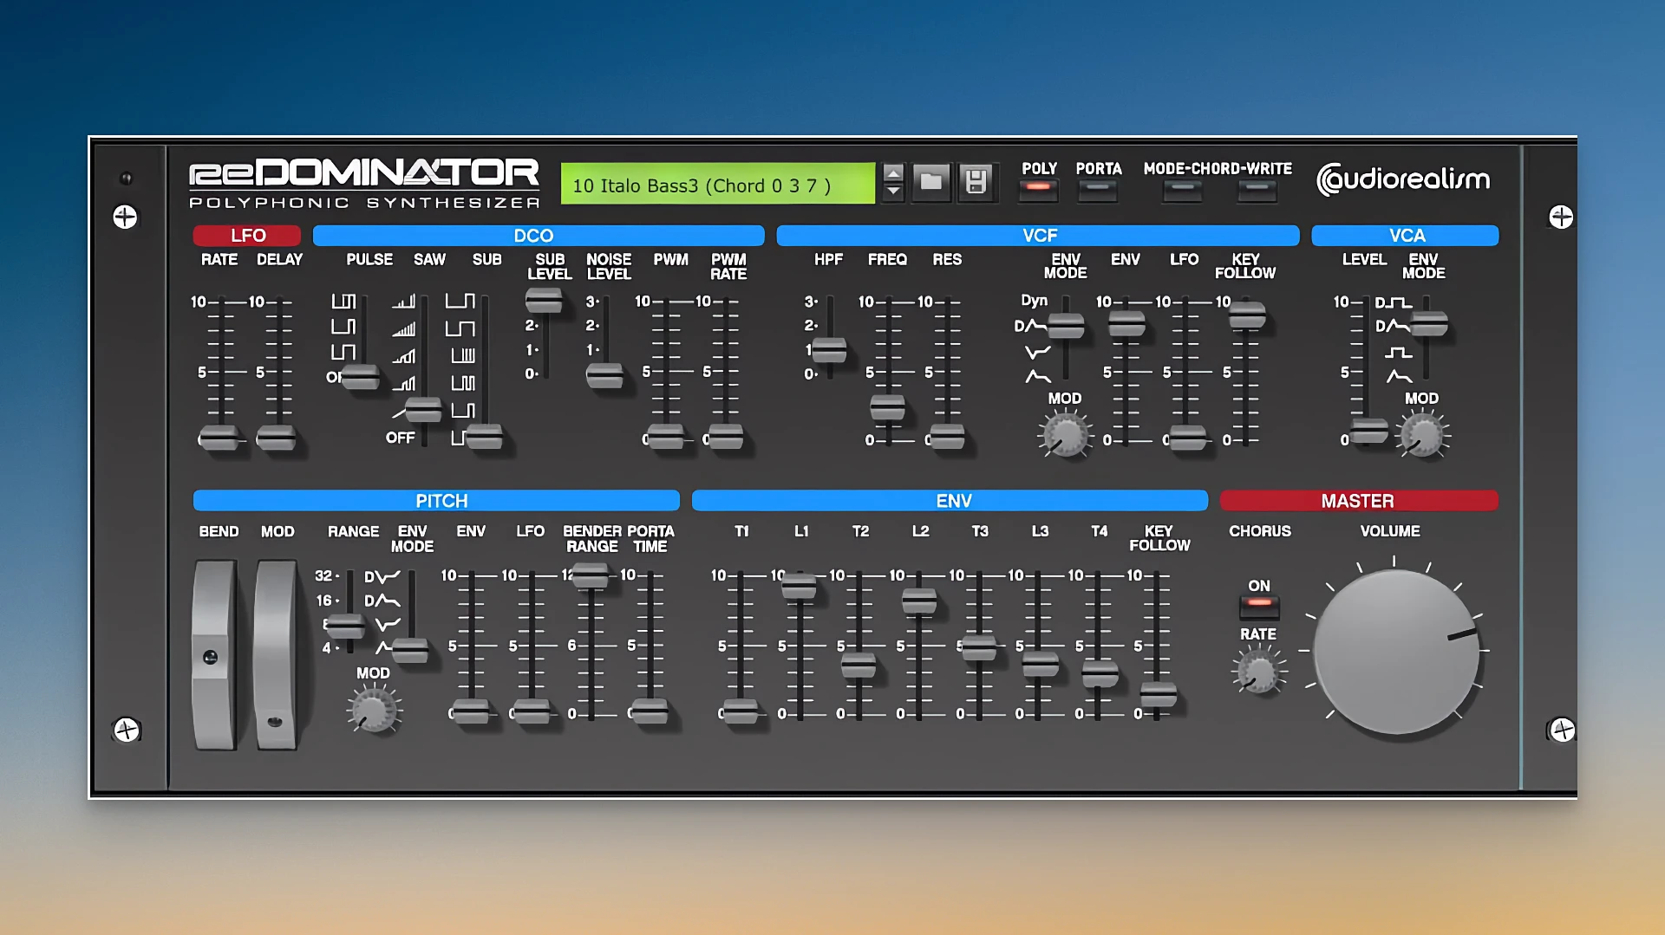1665x935 pixels.
Task: Open the preset name display list
Action: tap(717, 185)
